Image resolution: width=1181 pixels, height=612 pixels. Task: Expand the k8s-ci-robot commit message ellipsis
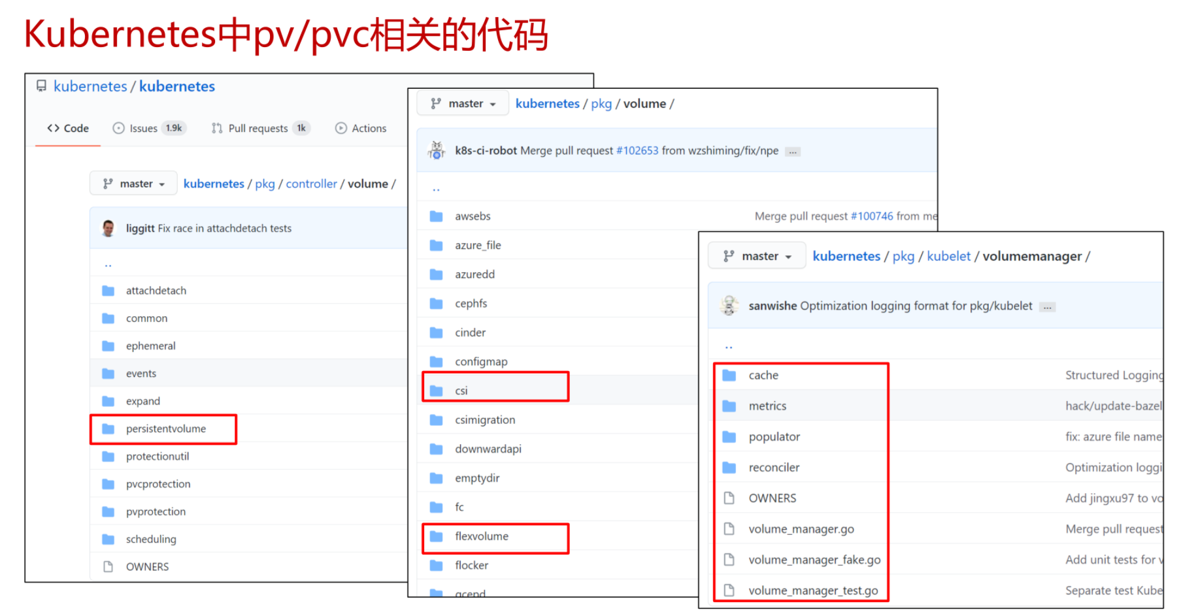click(x=793, y=152)
